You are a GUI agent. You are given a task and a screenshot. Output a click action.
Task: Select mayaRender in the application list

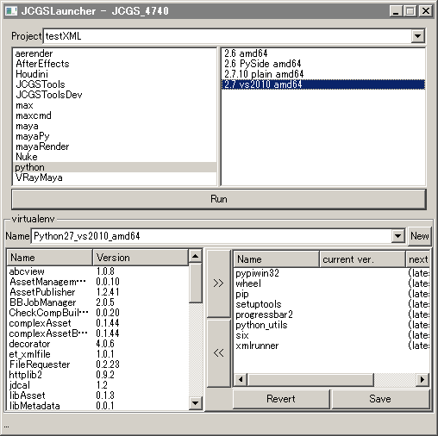[115, 146]
